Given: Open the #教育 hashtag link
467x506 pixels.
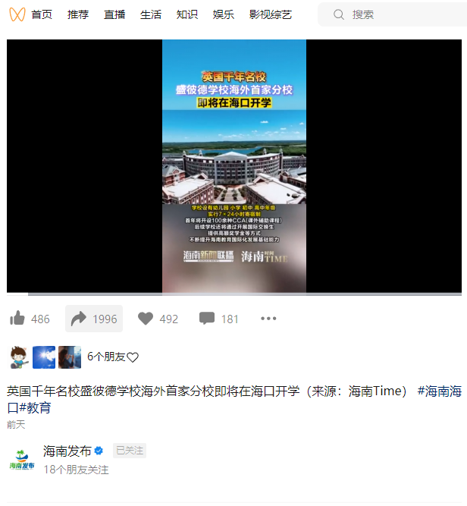Looking at the screenshot, I should pyautogui.click(x=35, y=408).
